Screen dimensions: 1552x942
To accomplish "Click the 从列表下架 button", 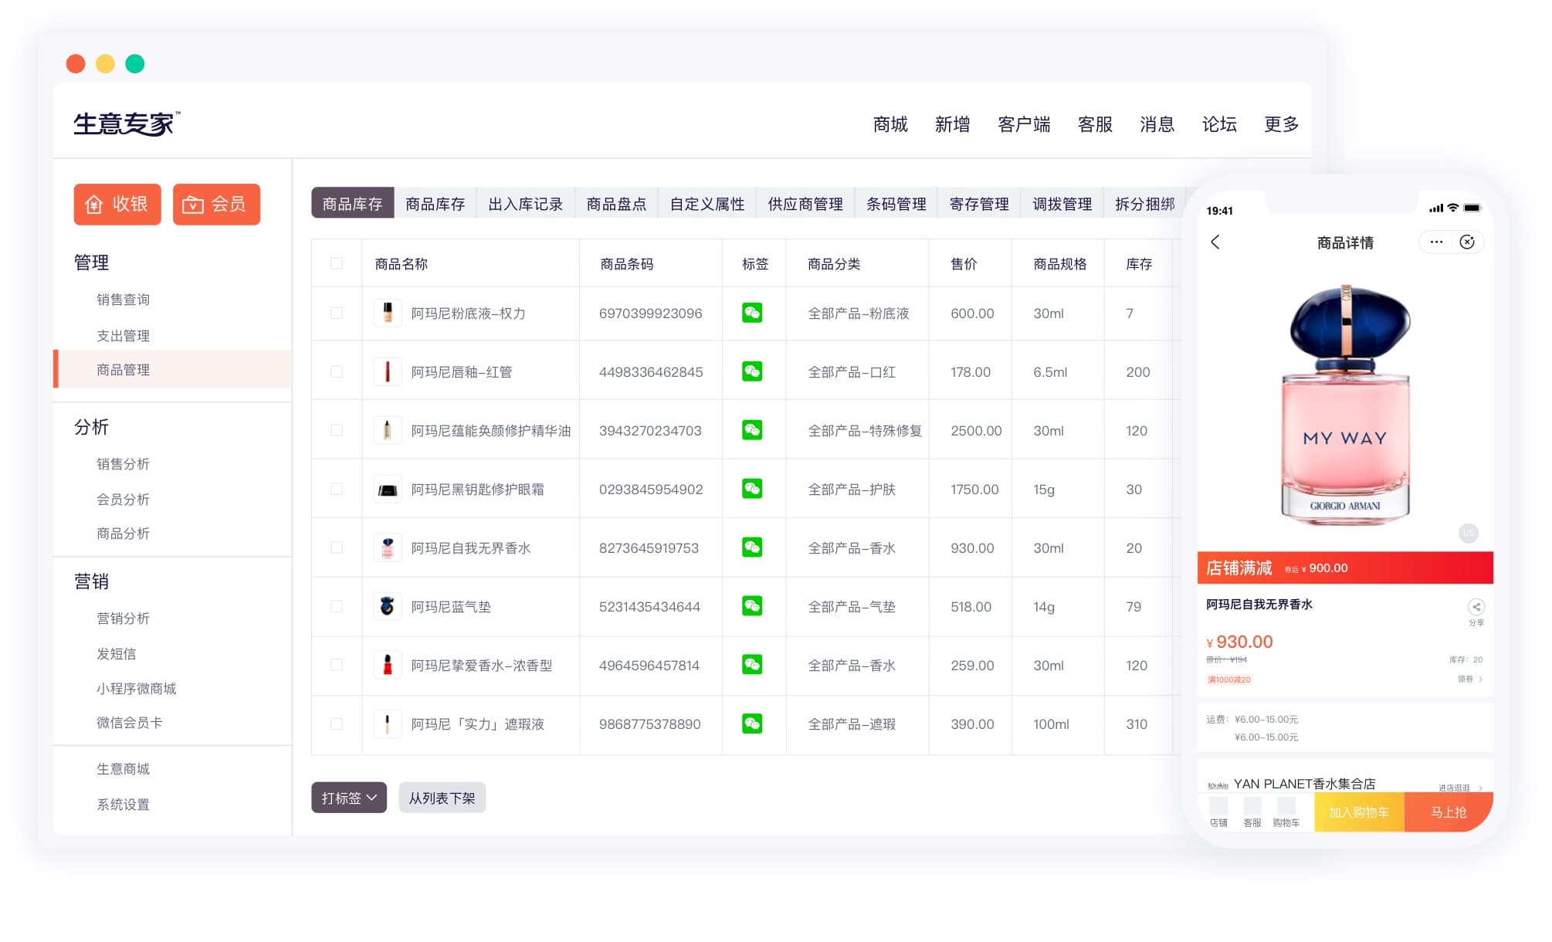I will coord(442,798).
